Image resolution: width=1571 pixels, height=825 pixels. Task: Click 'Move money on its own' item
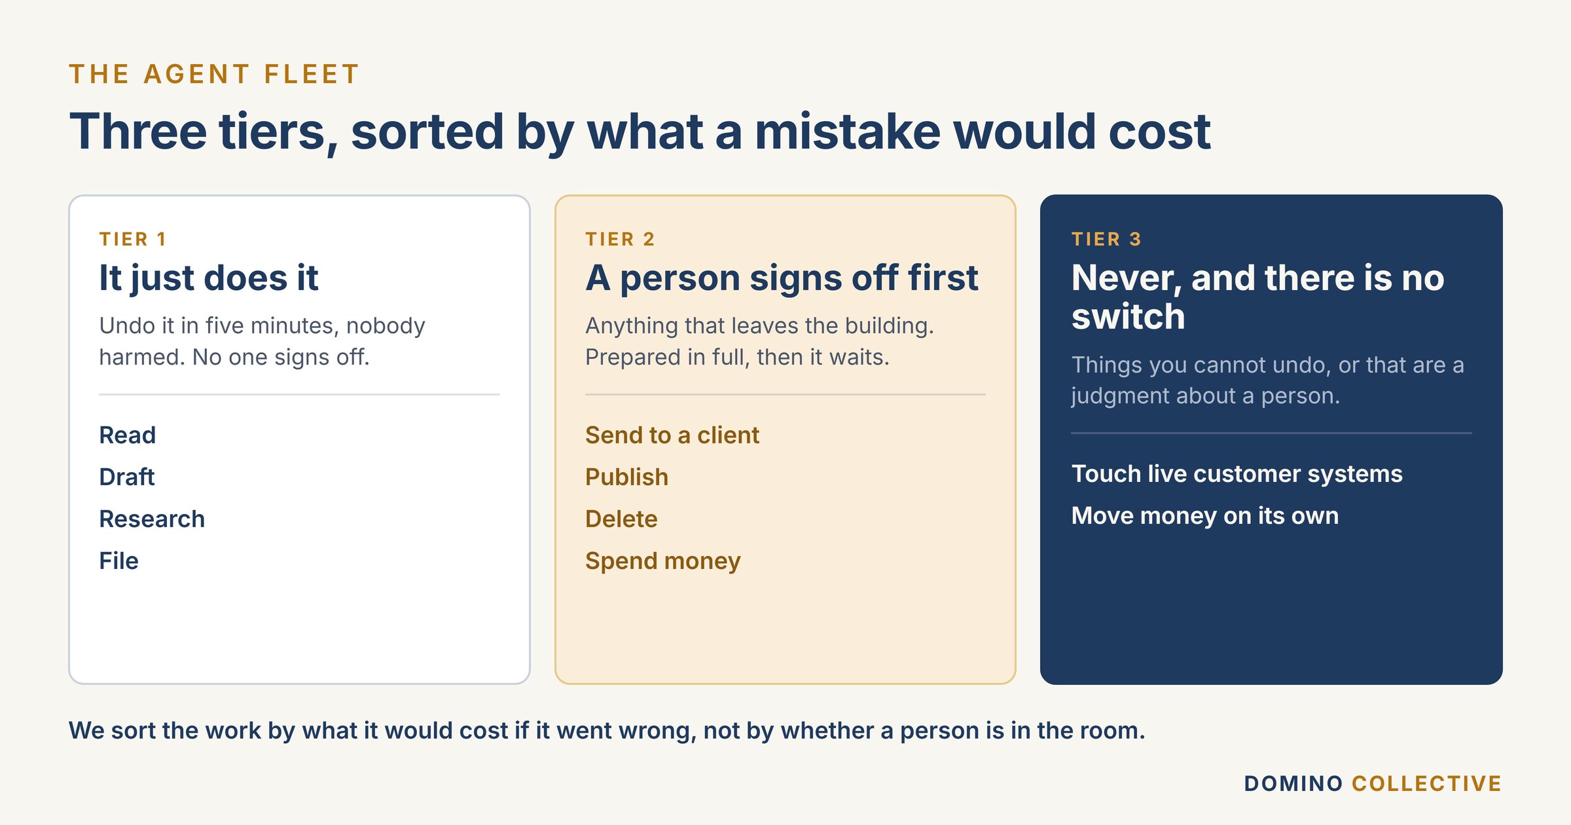pos(1204,516)
